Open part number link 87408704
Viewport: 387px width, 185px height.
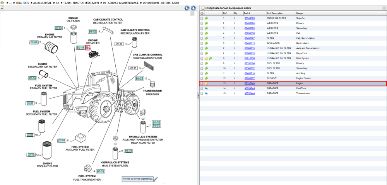[250, 23]
